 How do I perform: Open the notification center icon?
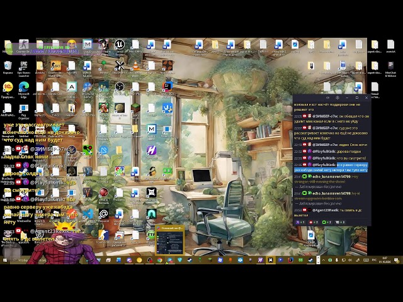click(x=397, y=260)
